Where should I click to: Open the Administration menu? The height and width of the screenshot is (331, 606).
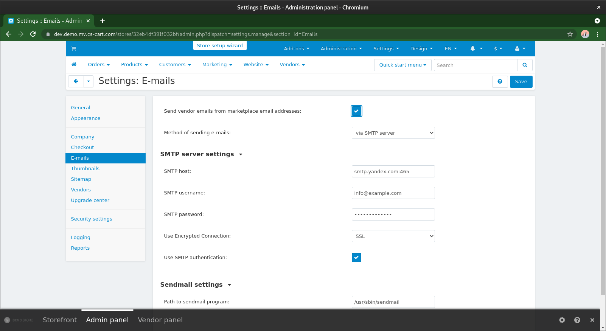point(341,48)
